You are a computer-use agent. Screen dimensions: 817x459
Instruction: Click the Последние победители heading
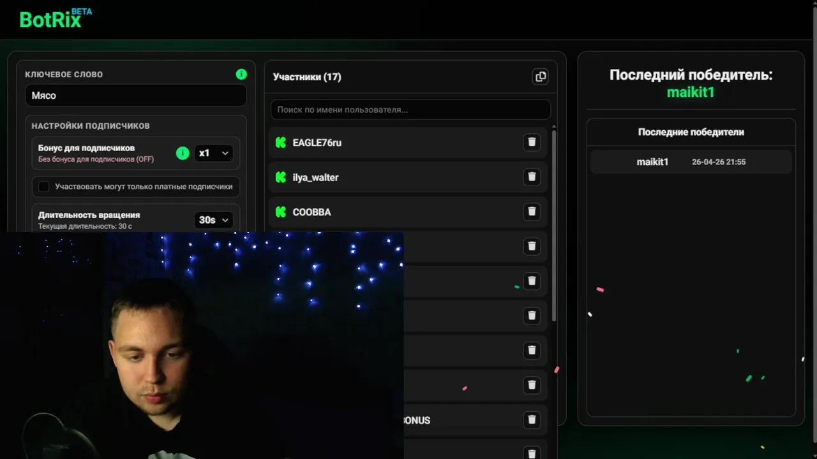pyautogui.click(x=691, y=132)
